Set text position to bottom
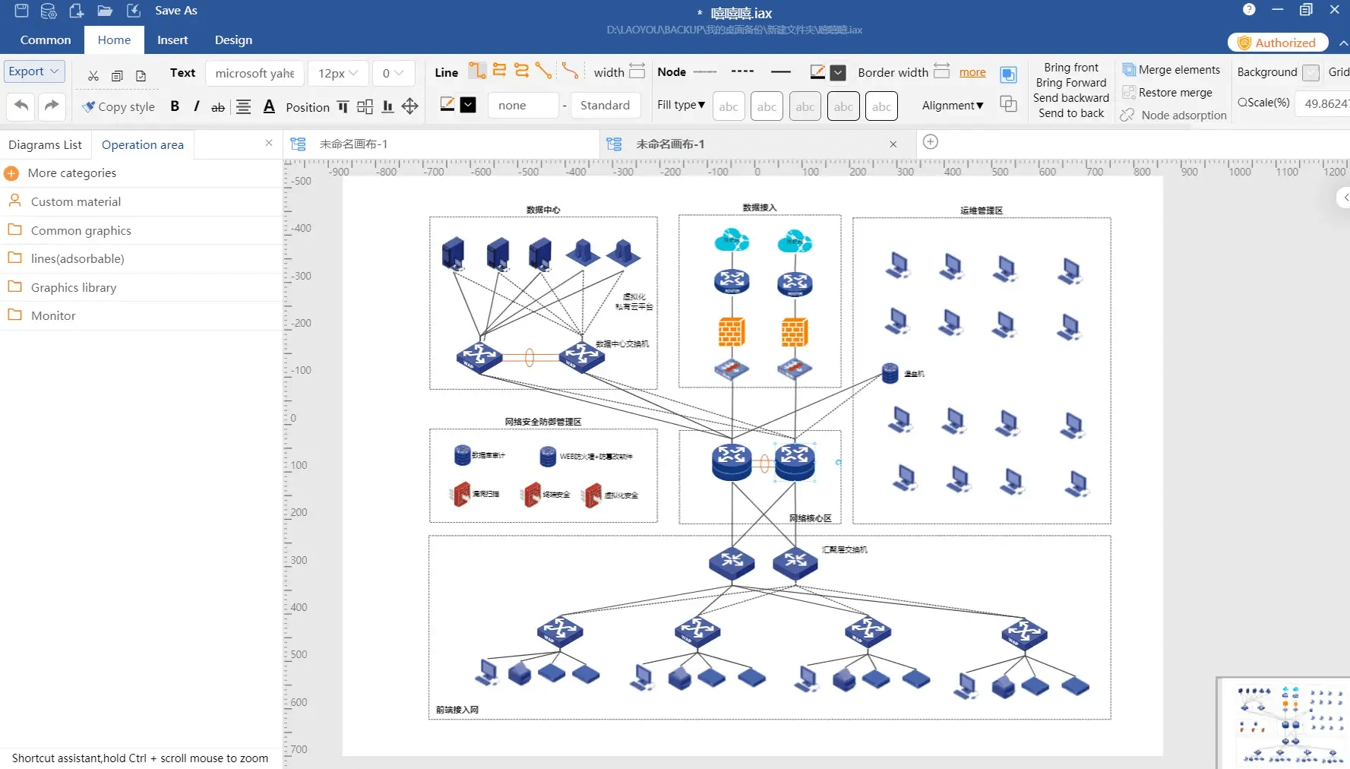This screenshot has height=769, width=1350. pyautogui.click(x=387, y=107)
